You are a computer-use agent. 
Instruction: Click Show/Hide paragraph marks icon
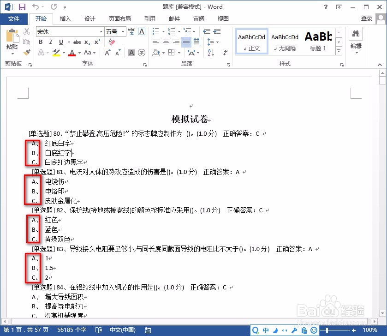225,52
